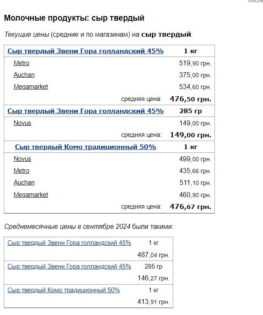Open Novus store under Комо традиционный

[x=22, y=159]
